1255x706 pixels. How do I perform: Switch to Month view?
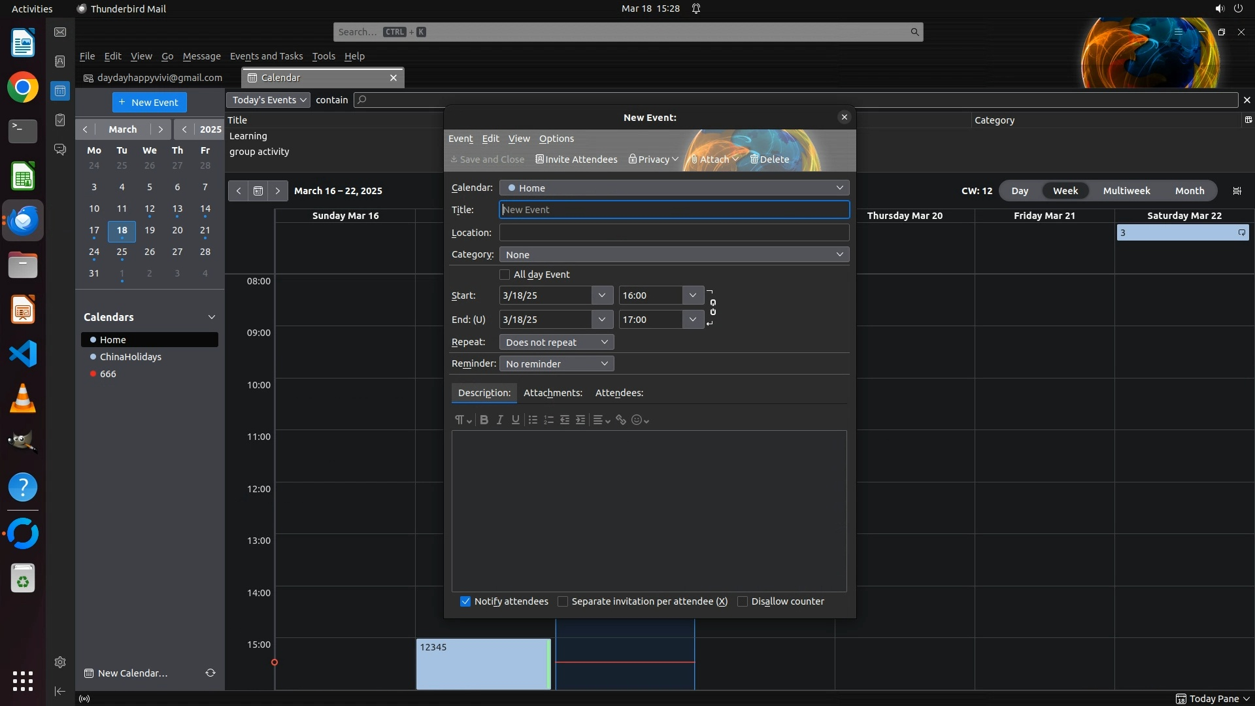click(x=1189, y=191)
